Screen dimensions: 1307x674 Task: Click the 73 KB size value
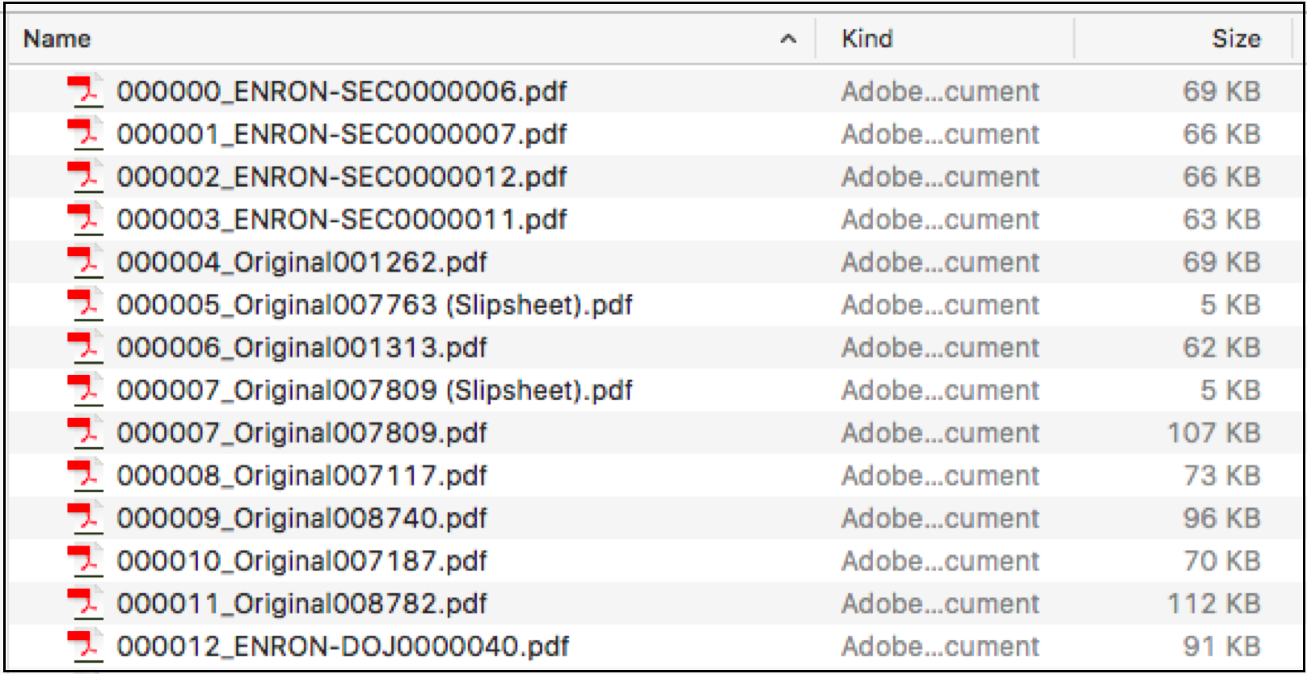(1222, 475)
